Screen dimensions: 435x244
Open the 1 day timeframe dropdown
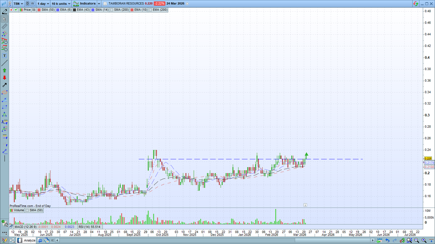click(43, 3)
